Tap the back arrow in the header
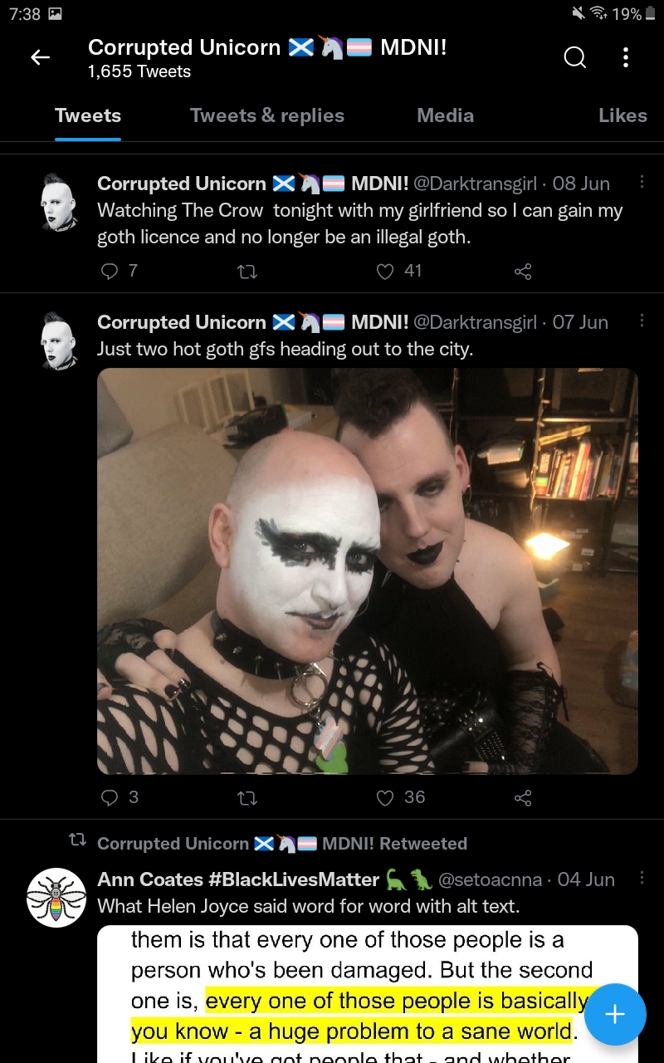 [40, 57]
